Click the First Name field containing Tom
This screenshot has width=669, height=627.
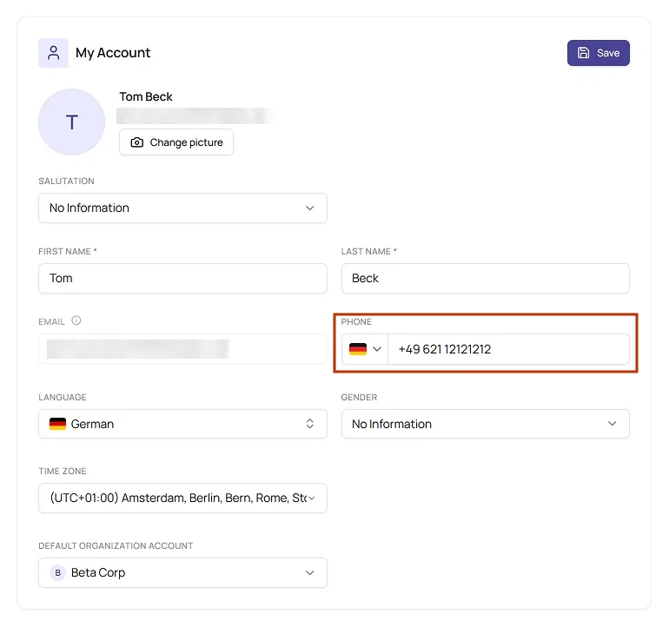[182, 278]
